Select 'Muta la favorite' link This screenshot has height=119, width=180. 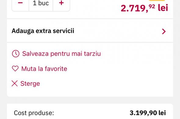tap(44, 69)
